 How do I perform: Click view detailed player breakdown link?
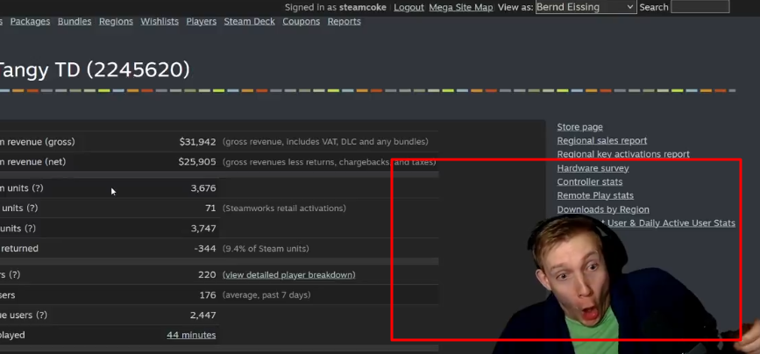[x=289, y=275]
